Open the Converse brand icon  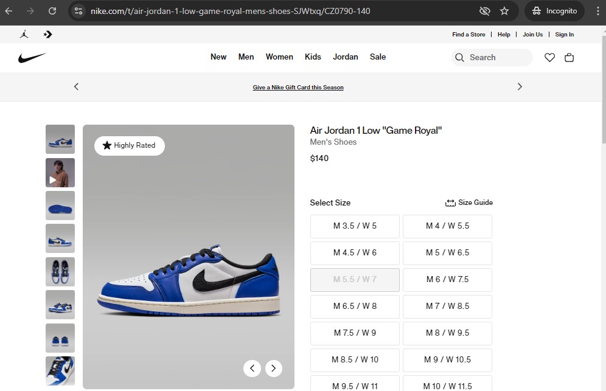(48, 35)
